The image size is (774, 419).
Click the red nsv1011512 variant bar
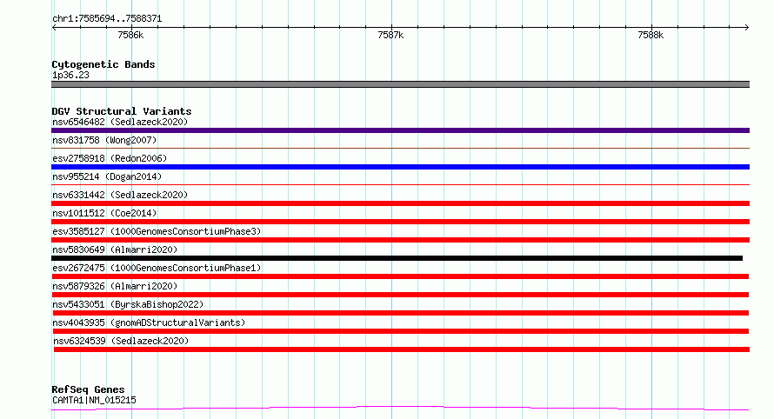[x=400, y=222]
